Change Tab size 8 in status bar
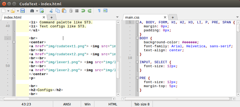Viewport: 240px width, 107px height. 142,104
